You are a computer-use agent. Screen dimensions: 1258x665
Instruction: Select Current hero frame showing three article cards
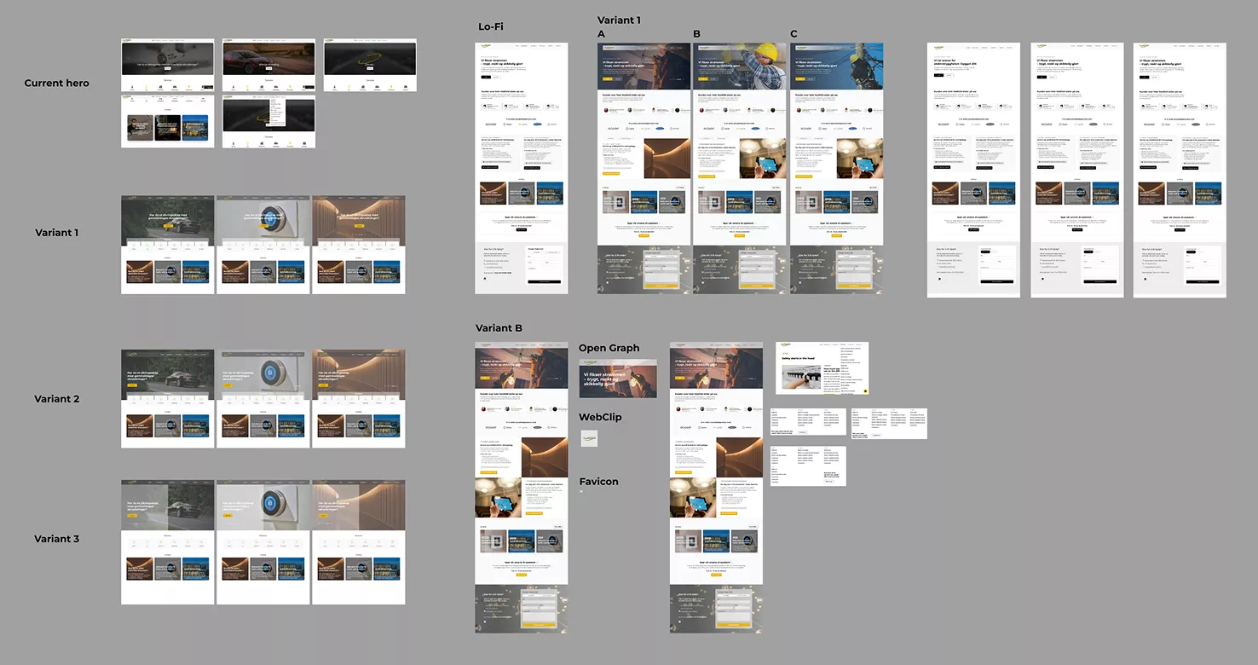click(167, 121)
